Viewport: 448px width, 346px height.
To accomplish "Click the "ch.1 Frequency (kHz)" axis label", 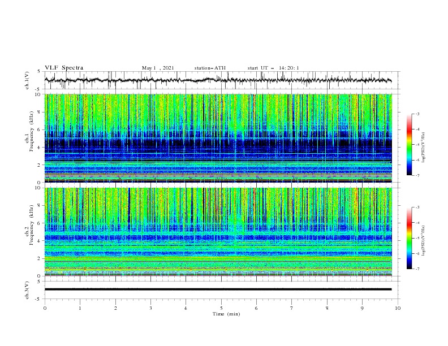I will (29, 131).
